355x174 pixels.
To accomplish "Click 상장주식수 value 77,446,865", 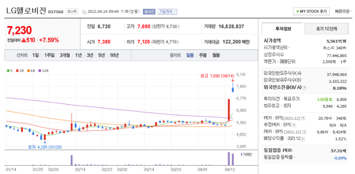I will pyautogui.click(x=336, y=55).
